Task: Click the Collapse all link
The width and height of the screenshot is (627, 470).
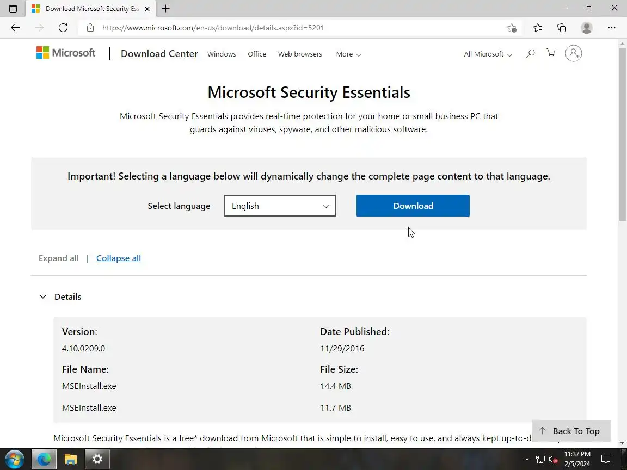Action: (118, 258)
